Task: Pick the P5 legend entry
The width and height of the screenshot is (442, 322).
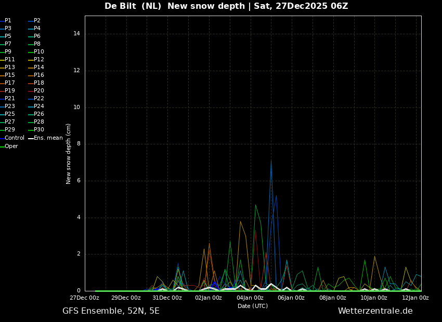Action: pyautogui.click(x=6, y=36)
